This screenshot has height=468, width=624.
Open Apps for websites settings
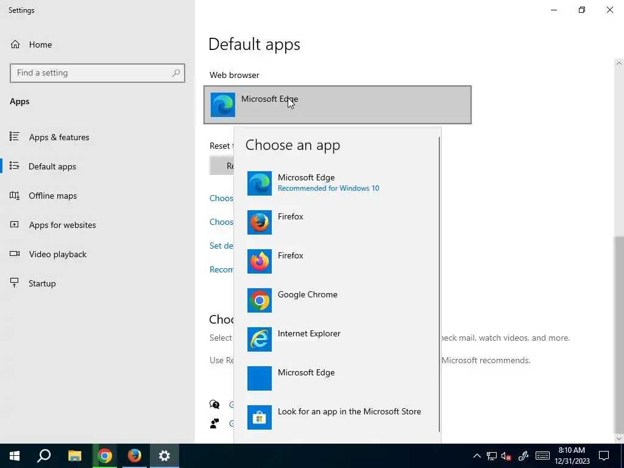point(97,225)
